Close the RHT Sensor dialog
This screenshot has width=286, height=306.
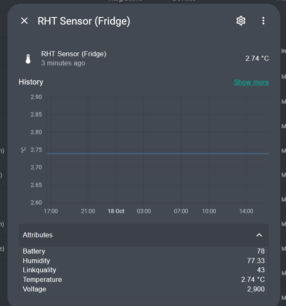click(25, 21)
